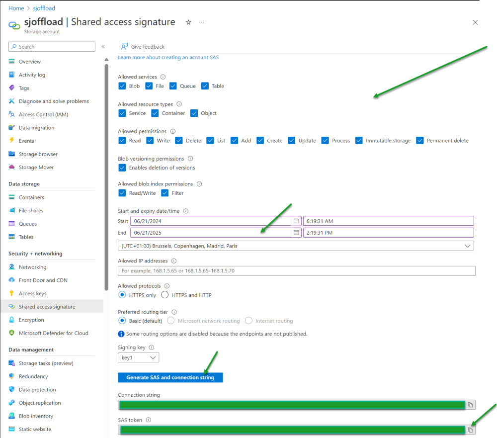The width and height of the screenshot is (497, 438).
Task: Click the Allowed IP addresses input field
Action: pyautogui.click(x=296, y=270)
